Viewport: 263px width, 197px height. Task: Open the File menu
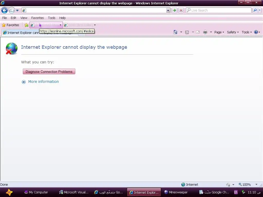pos(5,18)
